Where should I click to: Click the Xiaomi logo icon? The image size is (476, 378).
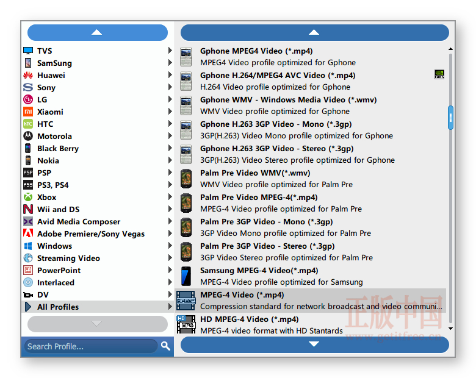coord(28,112)
